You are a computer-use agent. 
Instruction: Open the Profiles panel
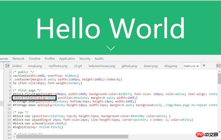(50, 59)
